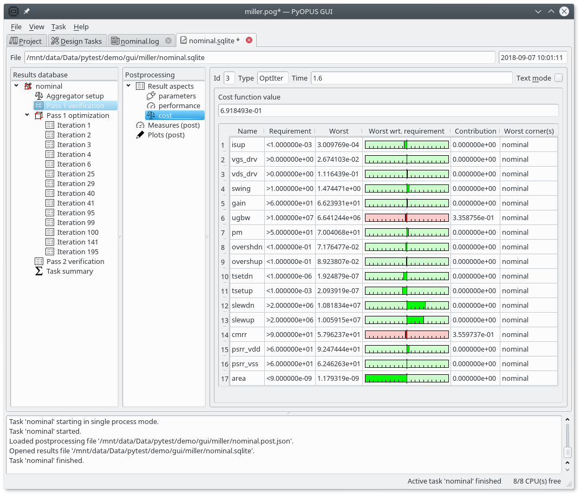
Task: Click the Measures (post) gauge icon
Action: 140,125
